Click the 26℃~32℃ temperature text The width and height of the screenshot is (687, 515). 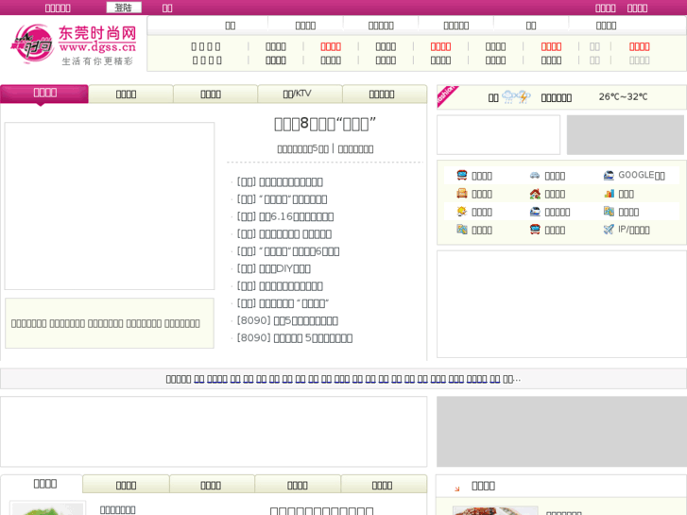click(x=623, y=97)
